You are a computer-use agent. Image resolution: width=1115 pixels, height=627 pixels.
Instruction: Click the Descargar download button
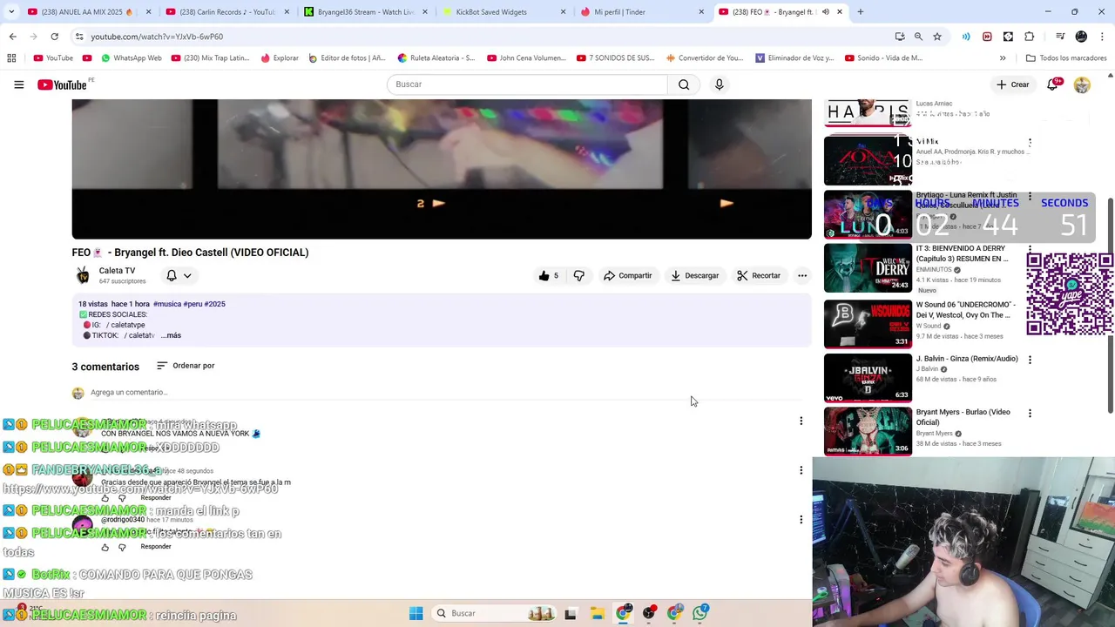pos(694,275)
